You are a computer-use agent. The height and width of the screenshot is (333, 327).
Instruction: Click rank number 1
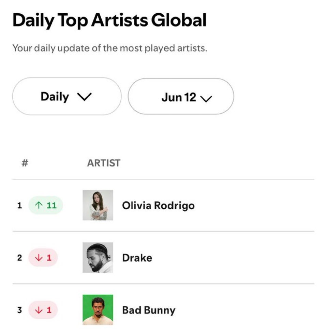click(19, 205)
